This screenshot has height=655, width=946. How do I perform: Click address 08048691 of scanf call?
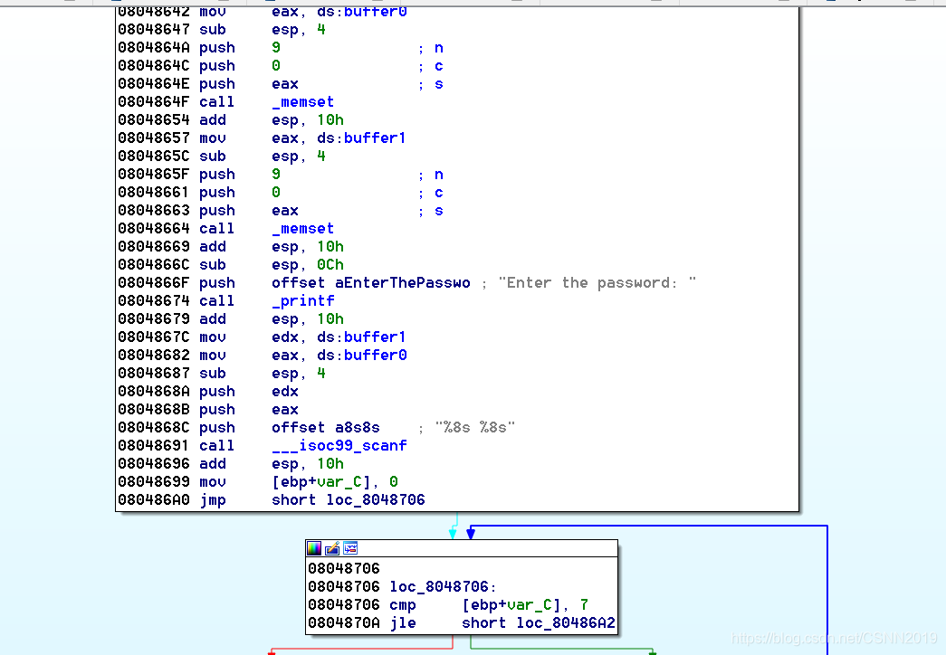click(154, 446)
